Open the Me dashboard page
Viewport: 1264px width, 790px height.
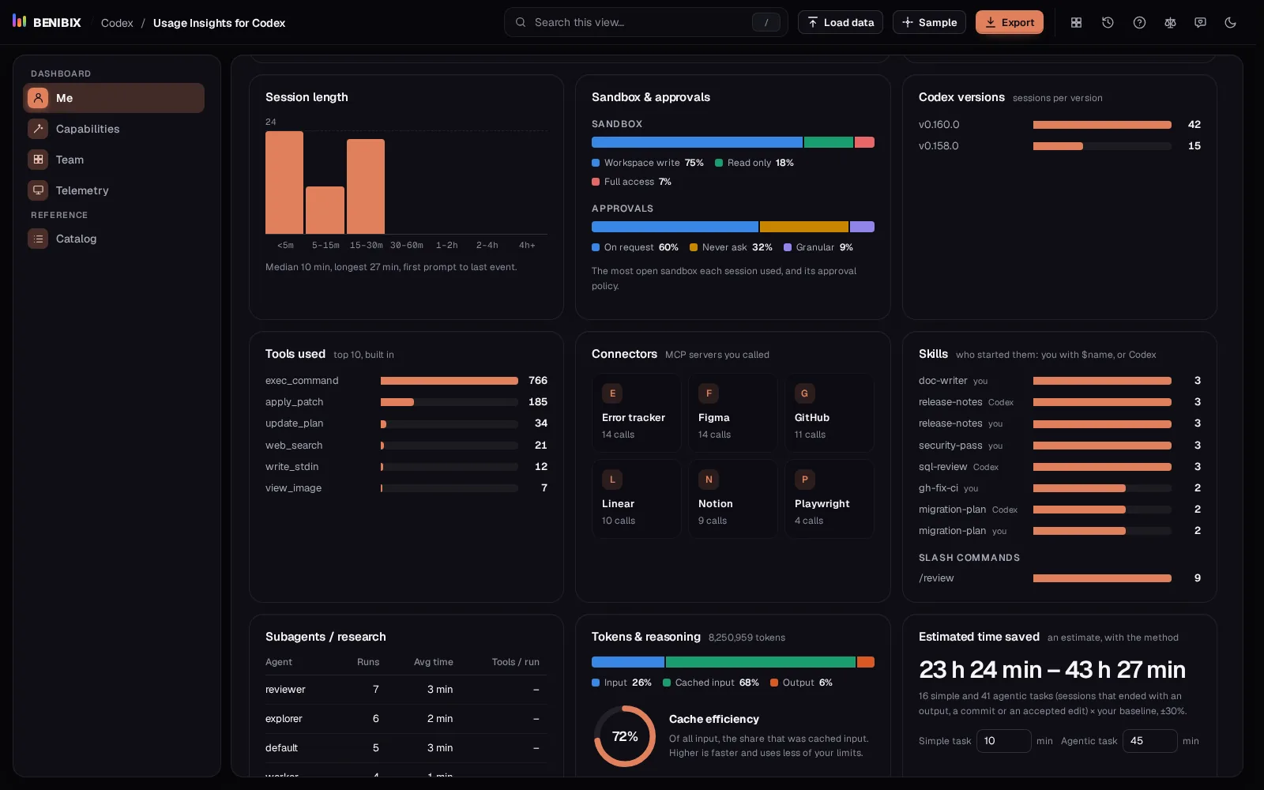pyautogui.click(x=114, y=98)
